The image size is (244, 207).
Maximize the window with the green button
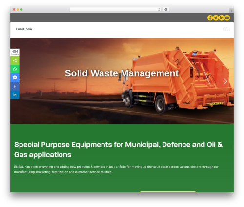(21, 10)
